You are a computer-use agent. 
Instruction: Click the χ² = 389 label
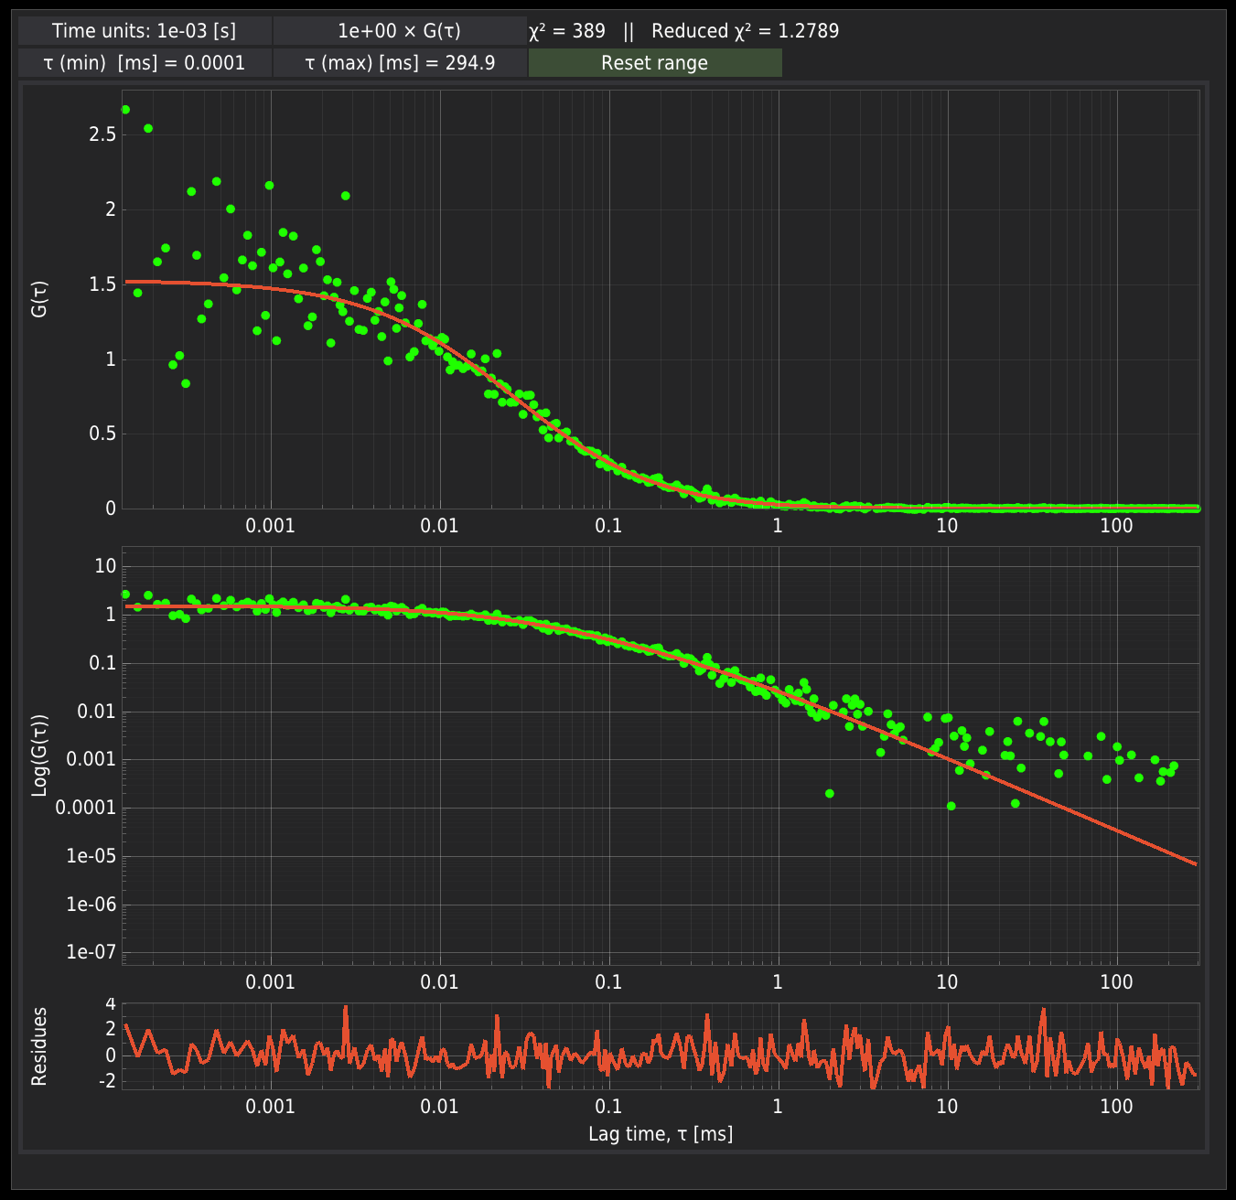click(x=567, y=31)
